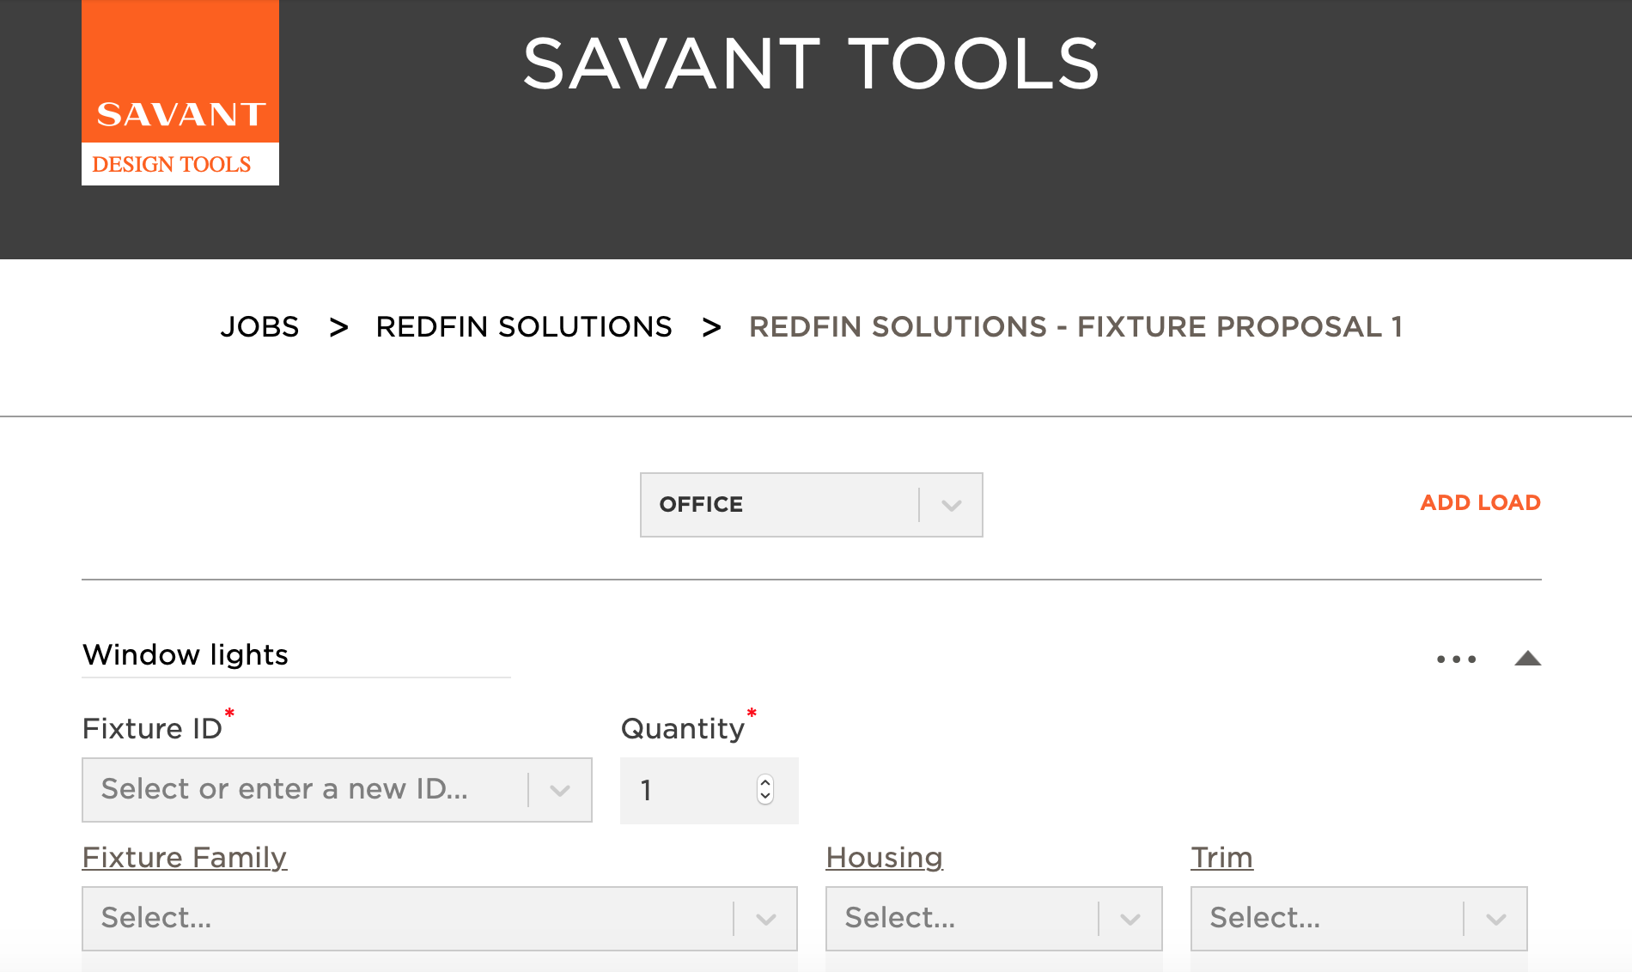Image resolution: width=1632 pixels, height=972 pixels.
Task: Navigate to JOBS in the breadcrumb
Action: tap(260, 326)
